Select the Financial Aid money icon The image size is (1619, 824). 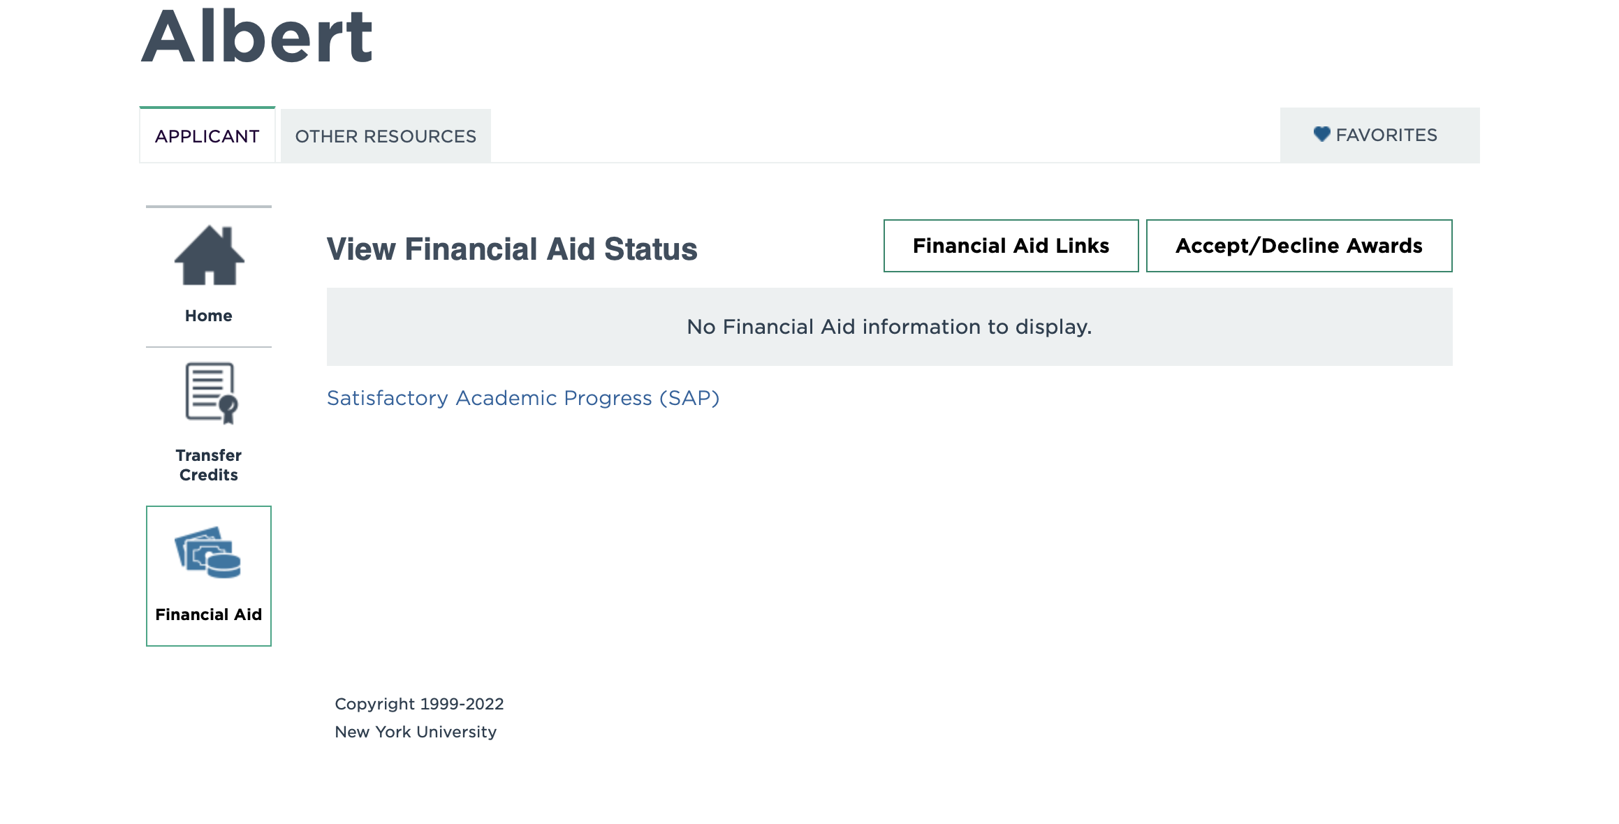tap(207, 553)
